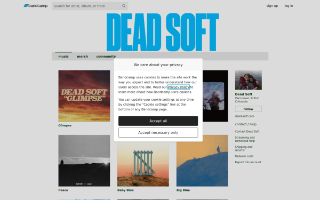Open the Baby Blue album cover
The image size is (320, 200).
pos(143,164)
